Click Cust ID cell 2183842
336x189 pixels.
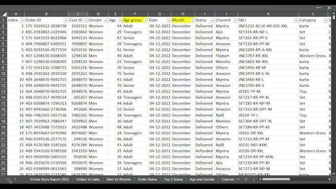click(78, 32)
